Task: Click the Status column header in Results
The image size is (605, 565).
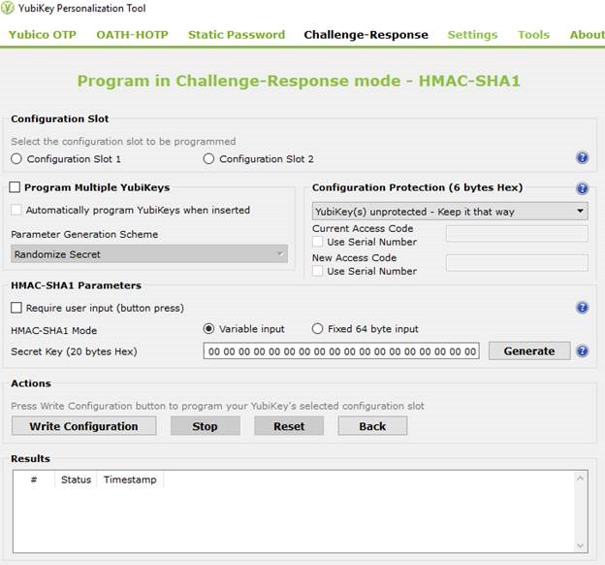Action: [x=76, y=480]
